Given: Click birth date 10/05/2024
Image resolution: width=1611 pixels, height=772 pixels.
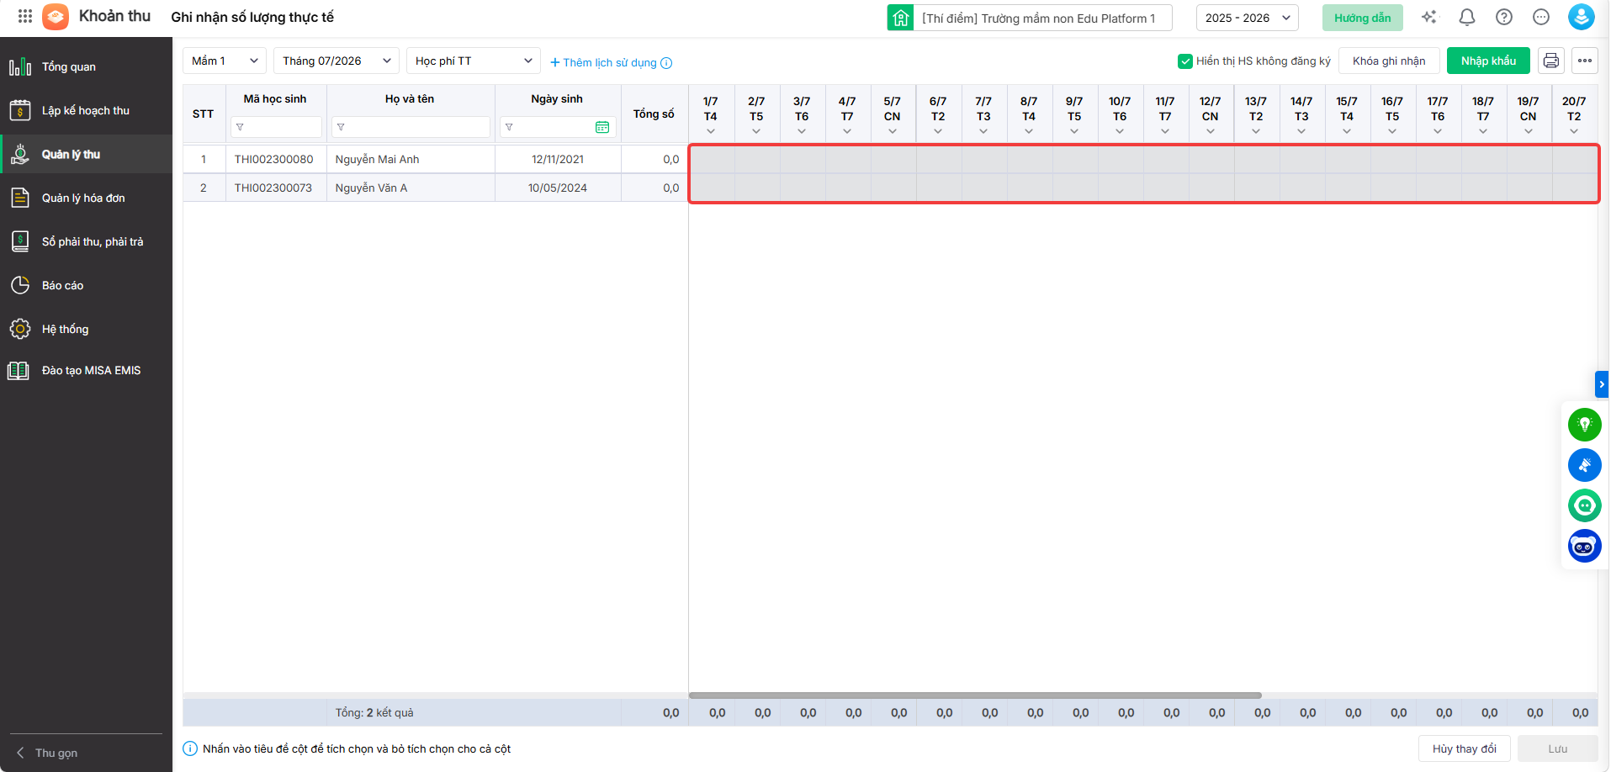Looking at the screenshot, I should click(x=558, y=188).
